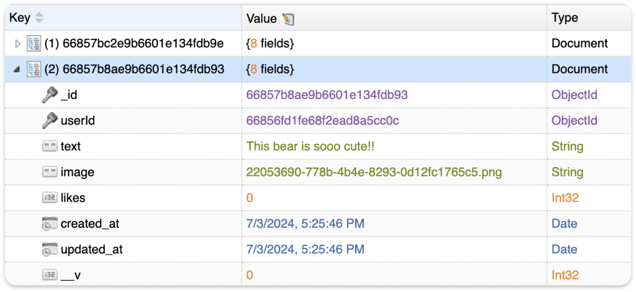Click the key icon beside userId
The width and height of the screenshot is (636, 292).
[50, 121]
